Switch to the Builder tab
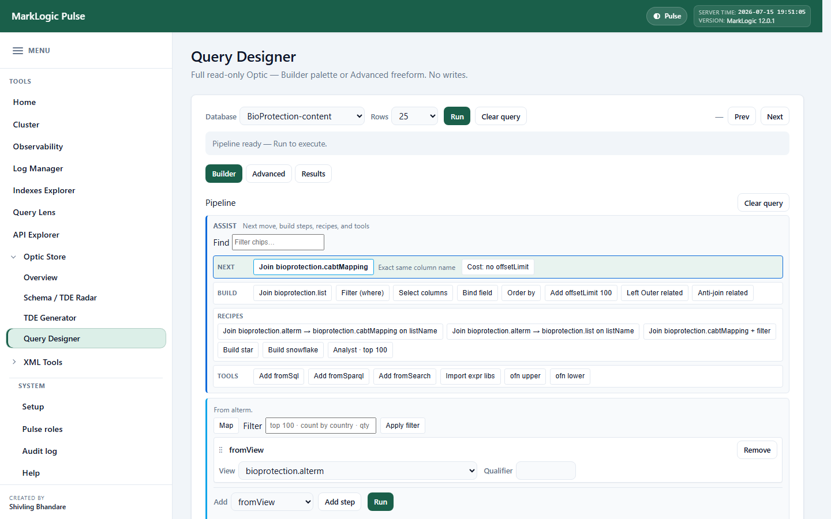Screen dimensions: 831x519 coord(224,174)
